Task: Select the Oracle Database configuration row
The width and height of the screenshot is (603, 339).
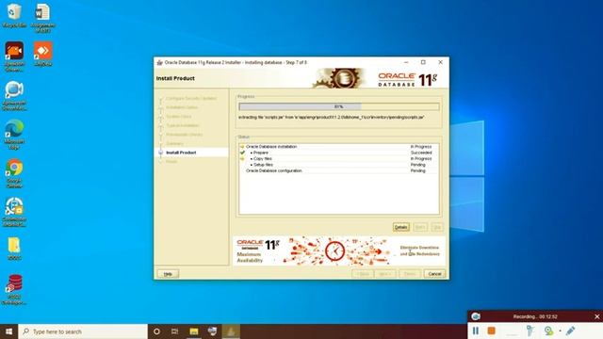Action: (338, 170)
